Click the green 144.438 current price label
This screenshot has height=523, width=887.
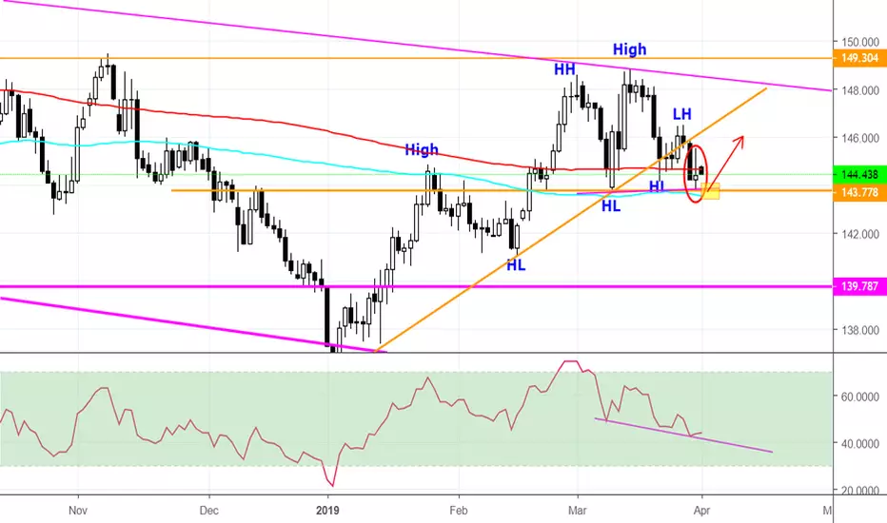click(859, 175)
